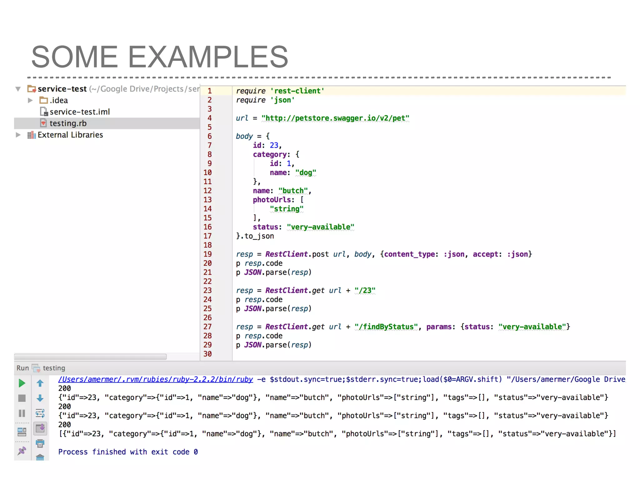The width and height of the screenshot is (640, 480).
Task: Click the blue Down stack trace arrow
Action: [40, 398]
